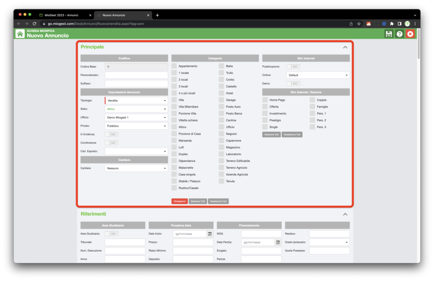Click Seleziona Tutti under Sito Internet Sezione
This screenshot has width=434, height=281.
(x=271, y=135)
